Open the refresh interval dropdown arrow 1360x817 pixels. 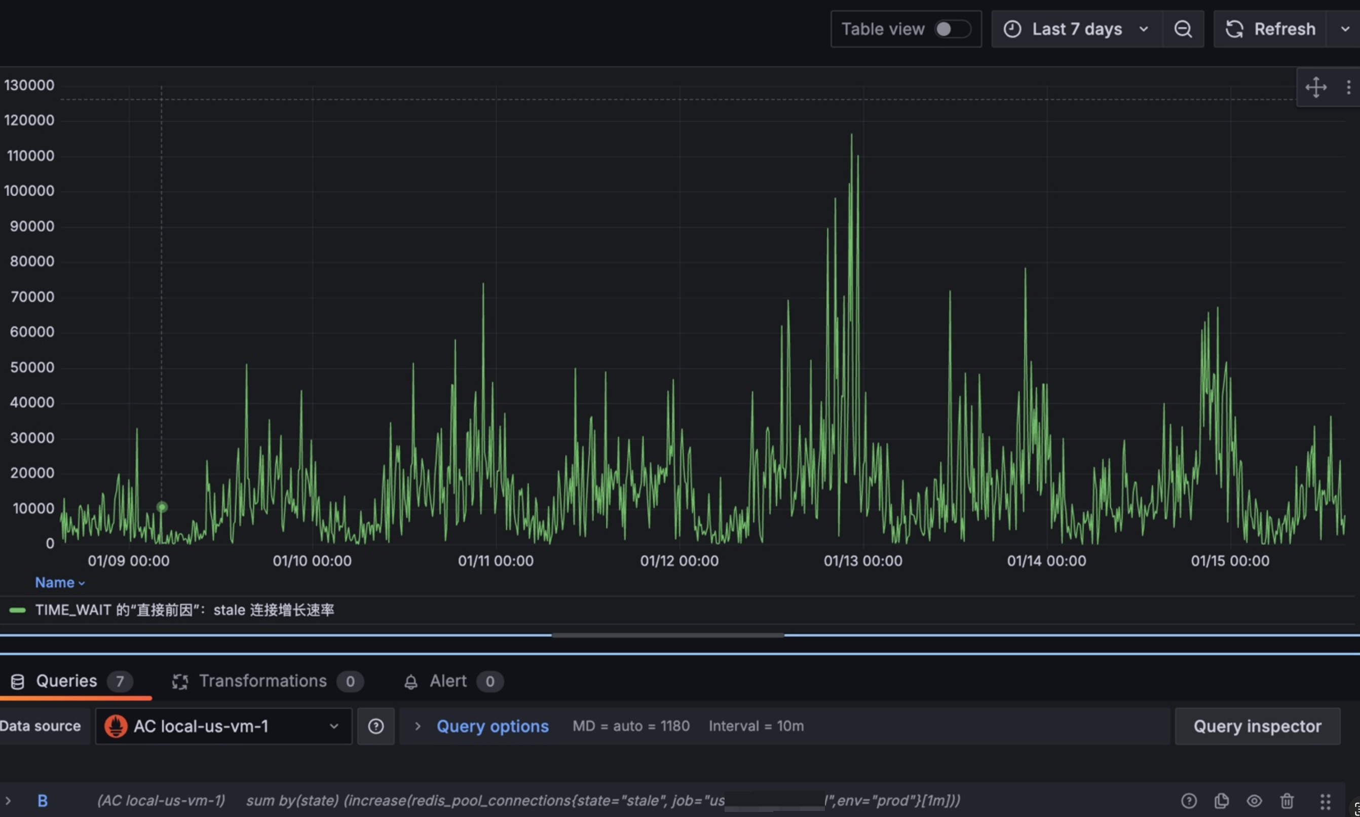coord(1345,28)
